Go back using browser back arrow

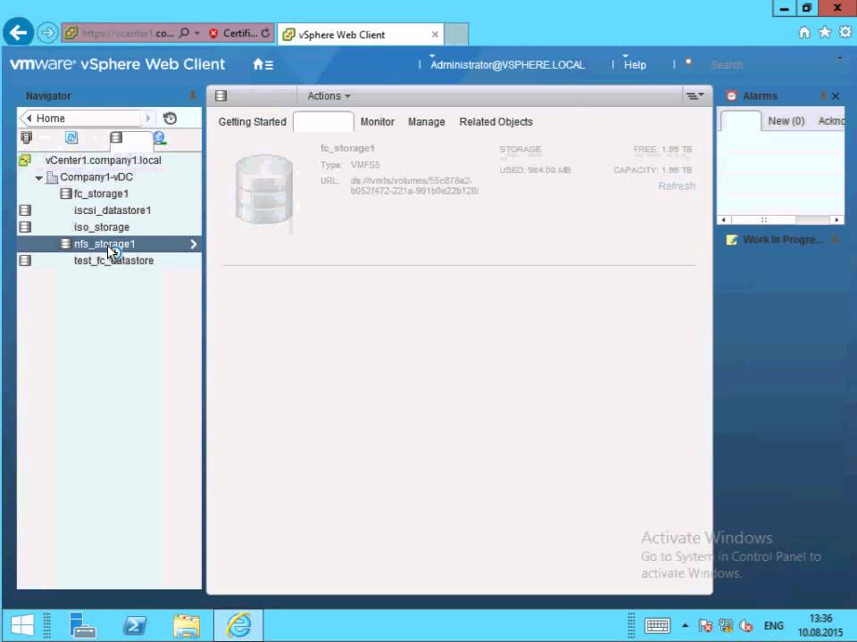pyautogui.click(x=18, y=33)
